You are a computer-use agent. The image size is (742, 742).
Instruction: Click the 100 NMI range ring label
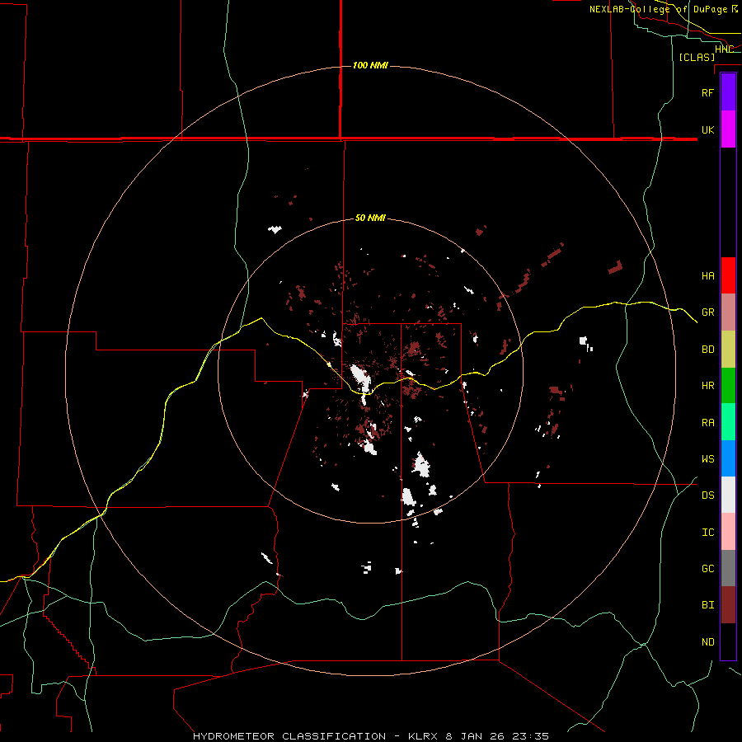coord(370,65)
